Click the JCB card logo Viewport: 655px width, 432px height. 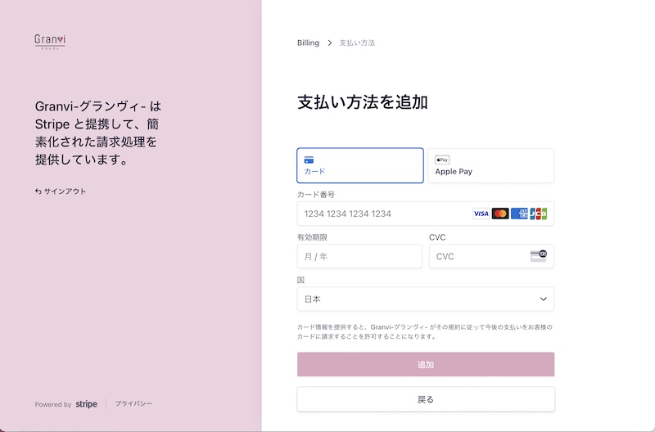click(x=539, y=214)
